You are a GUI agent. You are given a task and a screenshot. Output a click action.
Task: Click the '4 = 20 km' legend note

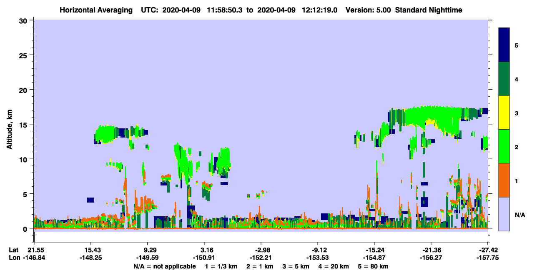tap(334, 266)
